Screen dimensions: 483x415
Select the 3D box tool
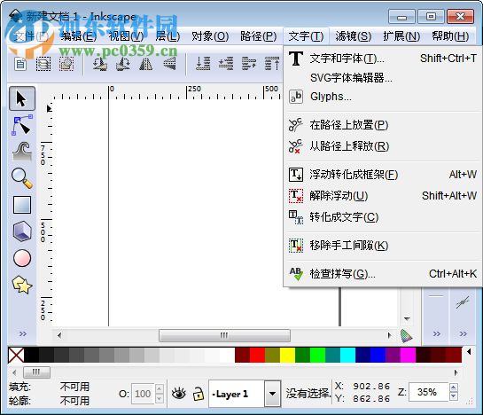pyautogui.click(x=22, y=231)
